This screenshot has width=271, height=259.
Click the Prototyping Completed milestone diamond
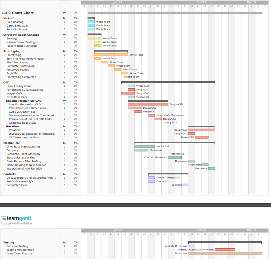coord(124,77)
